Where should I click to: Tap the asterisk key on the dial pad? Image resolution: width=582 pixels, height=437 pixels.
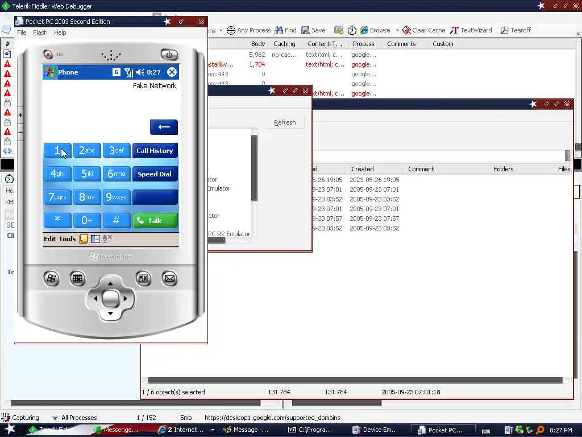click(x=57, y=220)
